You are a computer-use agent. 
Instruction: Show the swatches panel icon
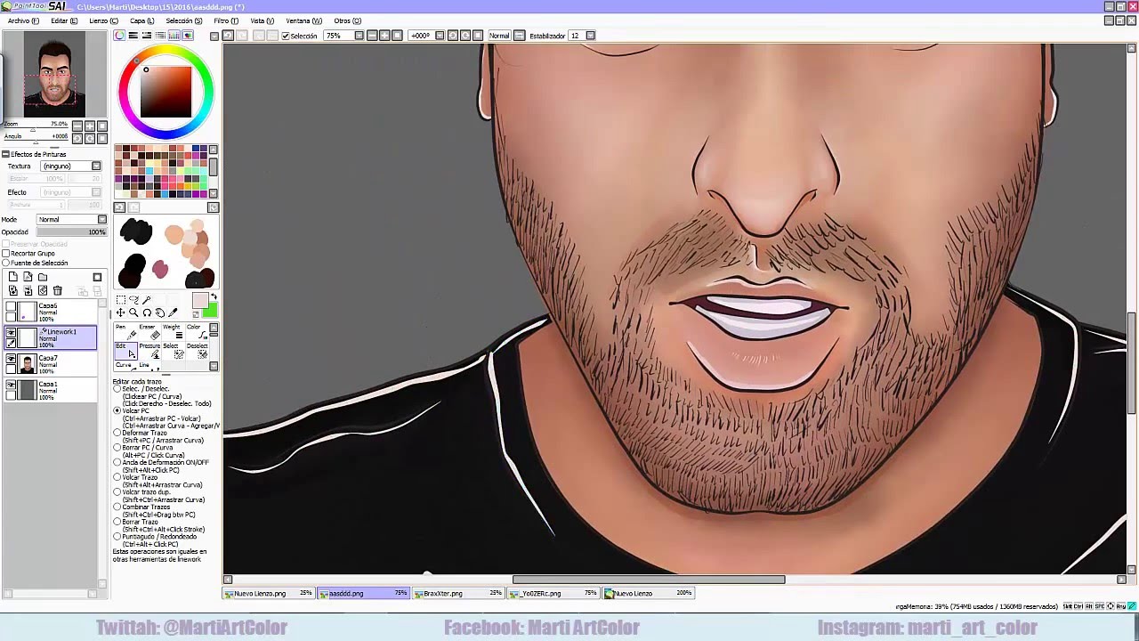click(174, 36)
